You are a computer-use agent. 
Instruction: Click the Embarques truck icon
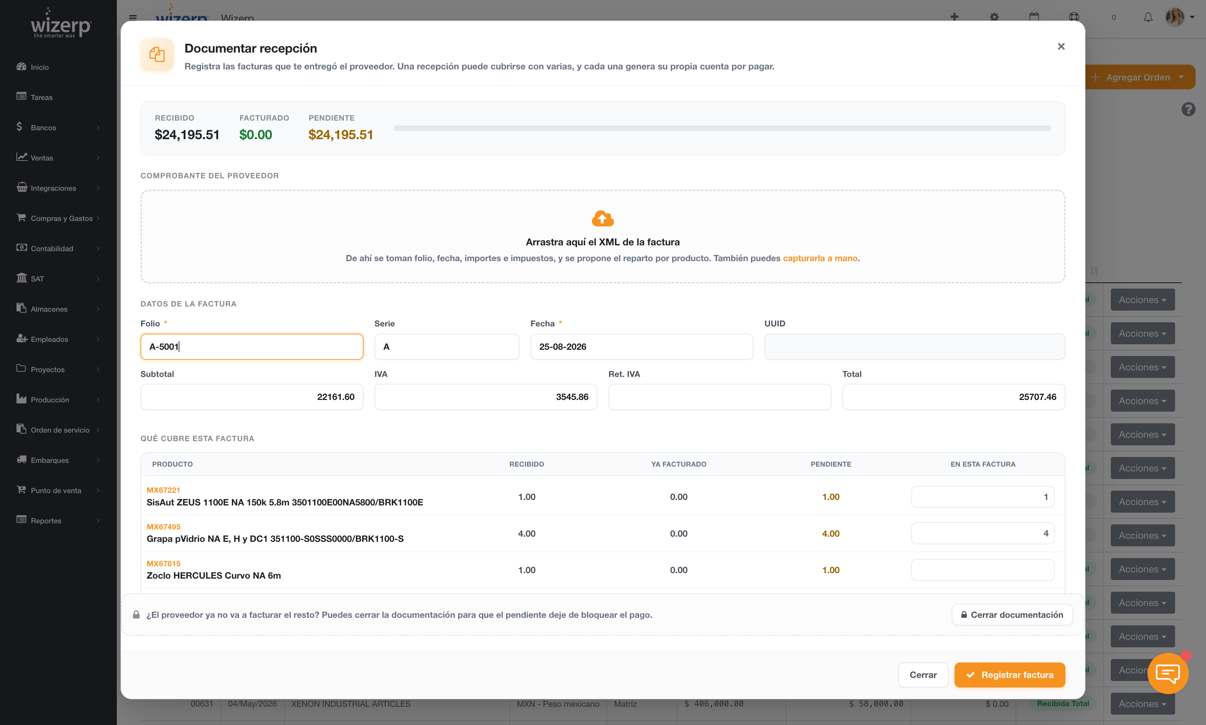click(x=22, y=459)
